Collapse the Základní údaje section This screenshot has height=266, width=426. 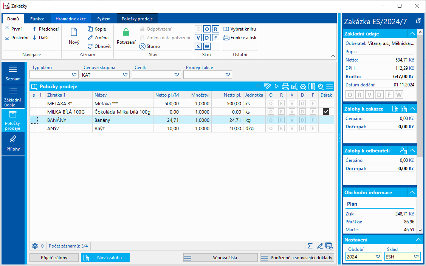click(x=412, y=34)
